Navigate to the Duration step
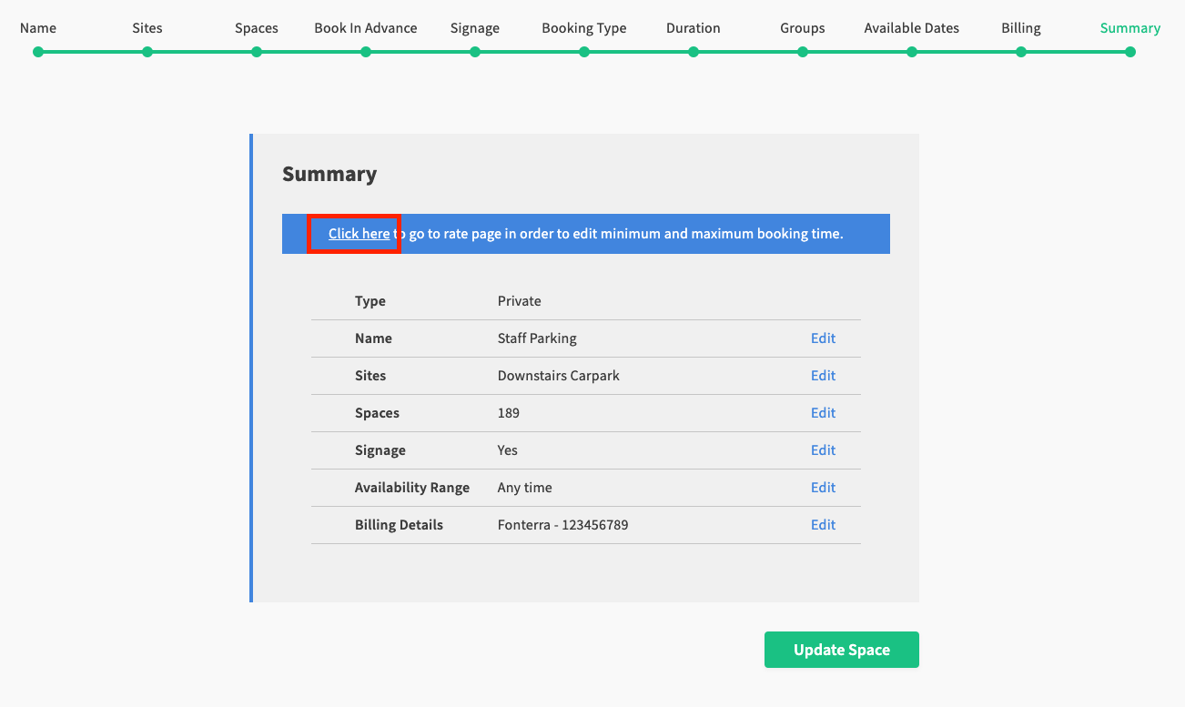The image size is (1185, 707). 694,28
